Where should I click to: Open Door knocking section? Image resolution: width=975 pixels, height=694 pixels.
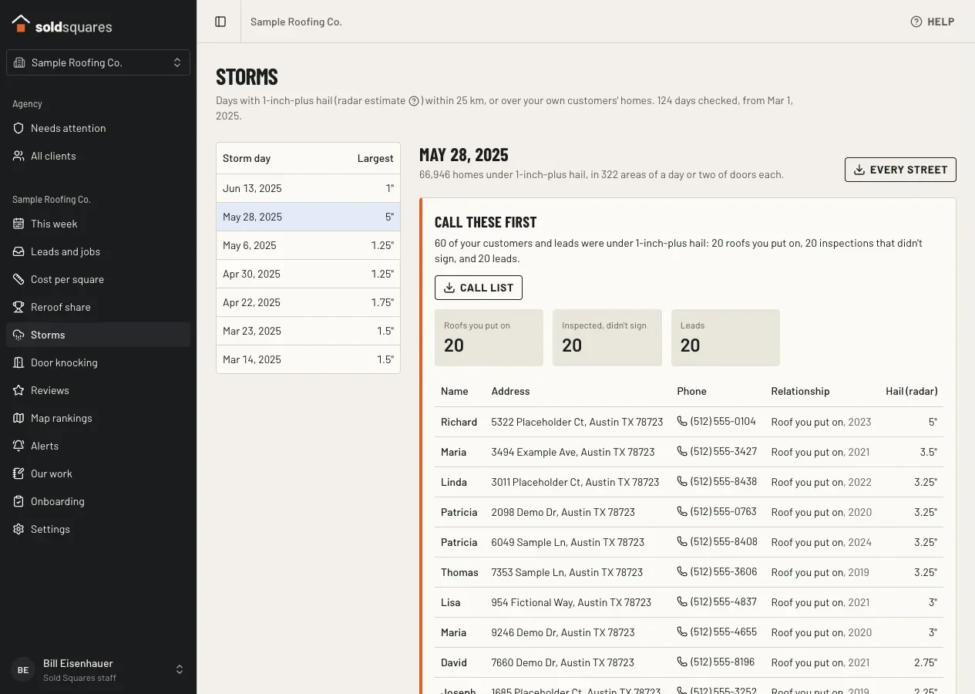[x=98, y=362]
